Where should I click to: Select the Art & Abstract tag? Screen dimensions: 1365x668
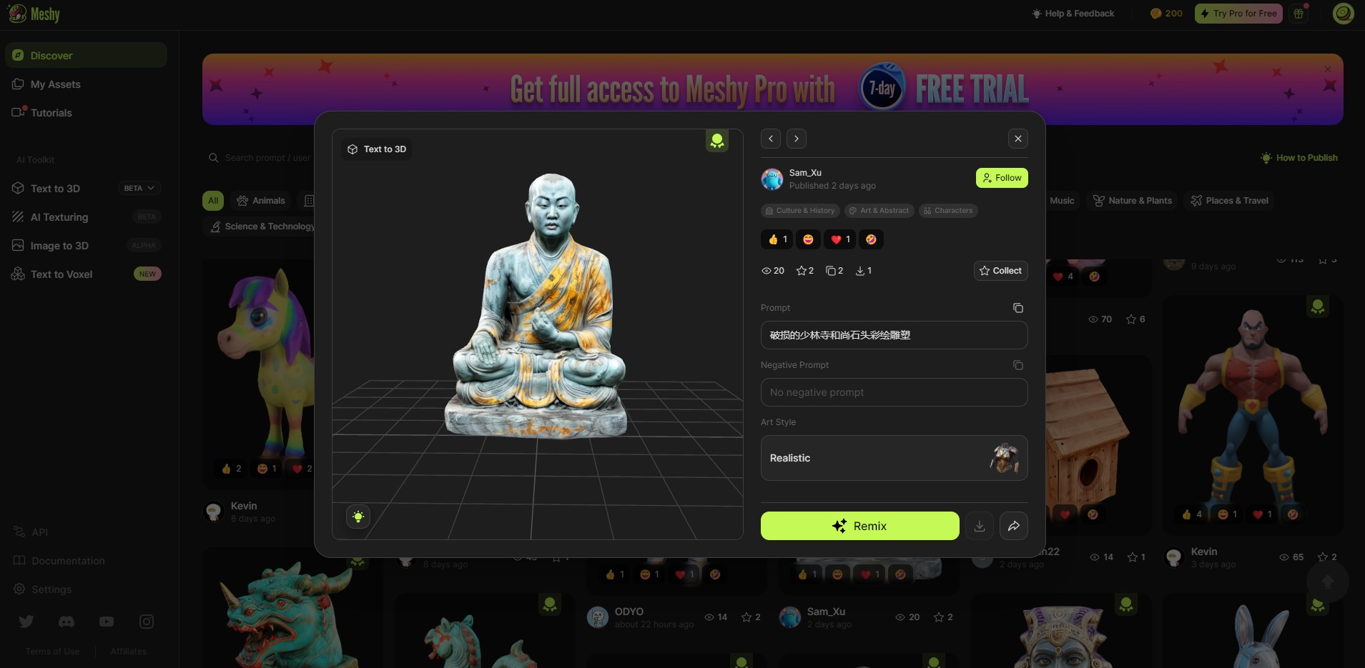879,211
